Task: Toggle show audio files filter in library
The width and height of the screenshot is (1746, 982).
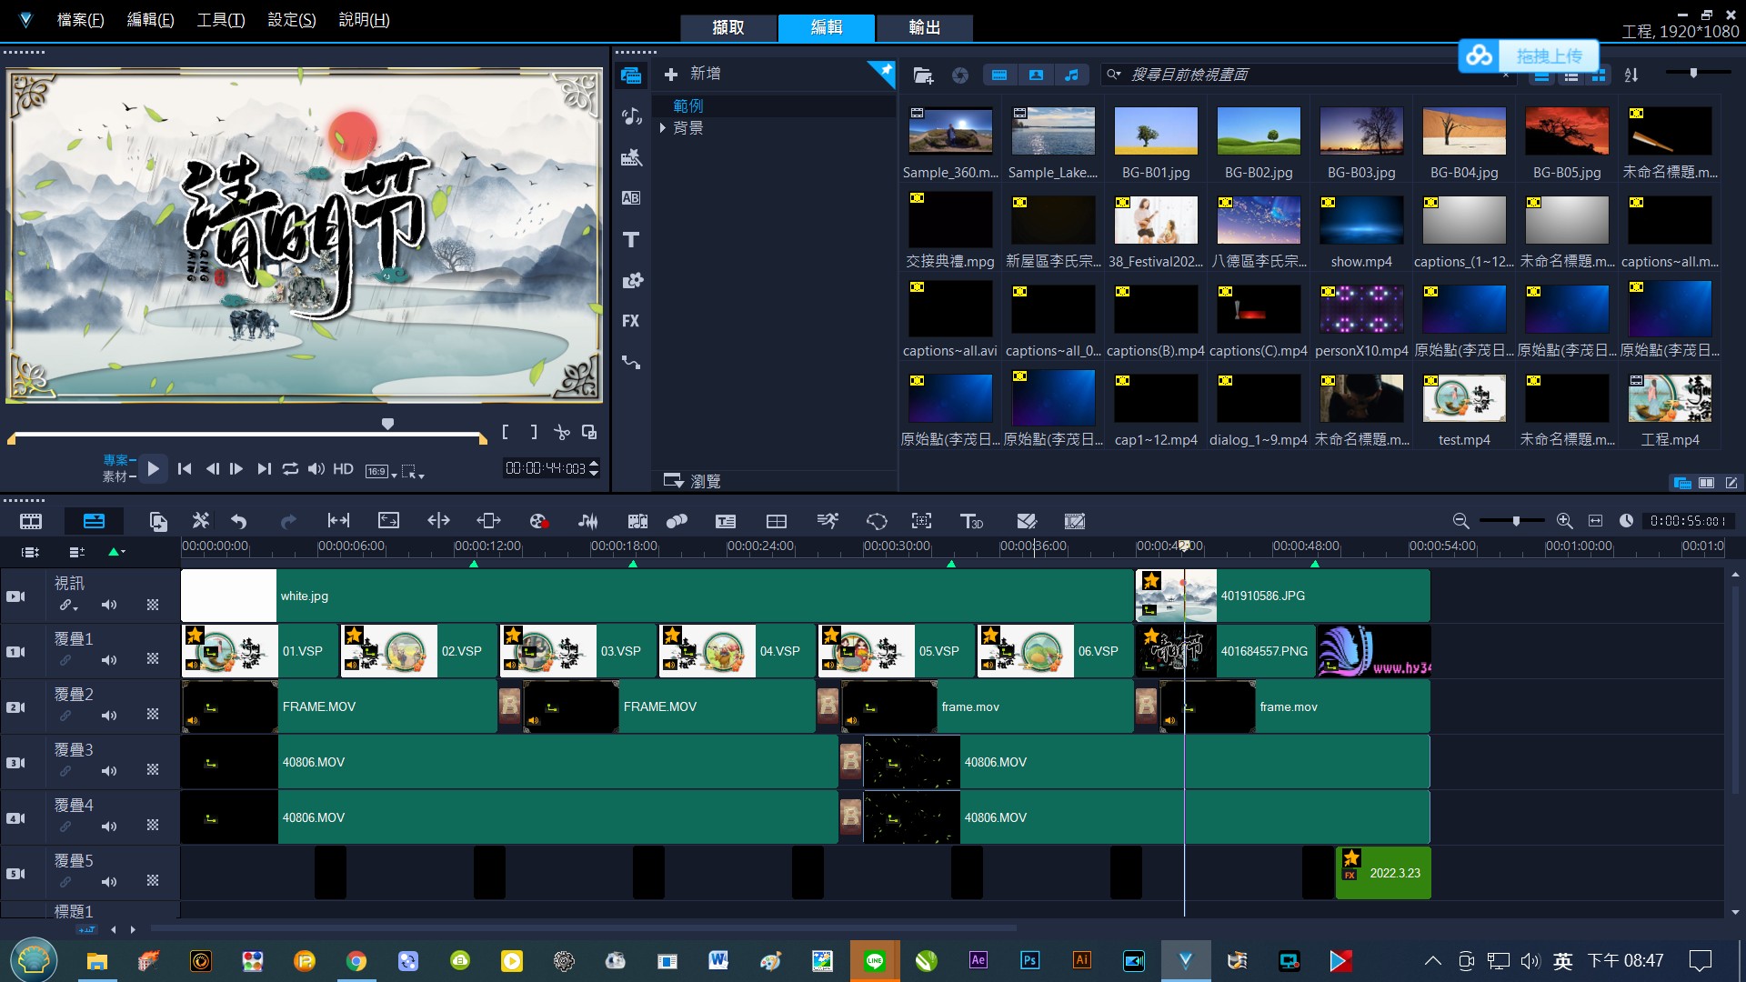Action: coord(1072,75)
